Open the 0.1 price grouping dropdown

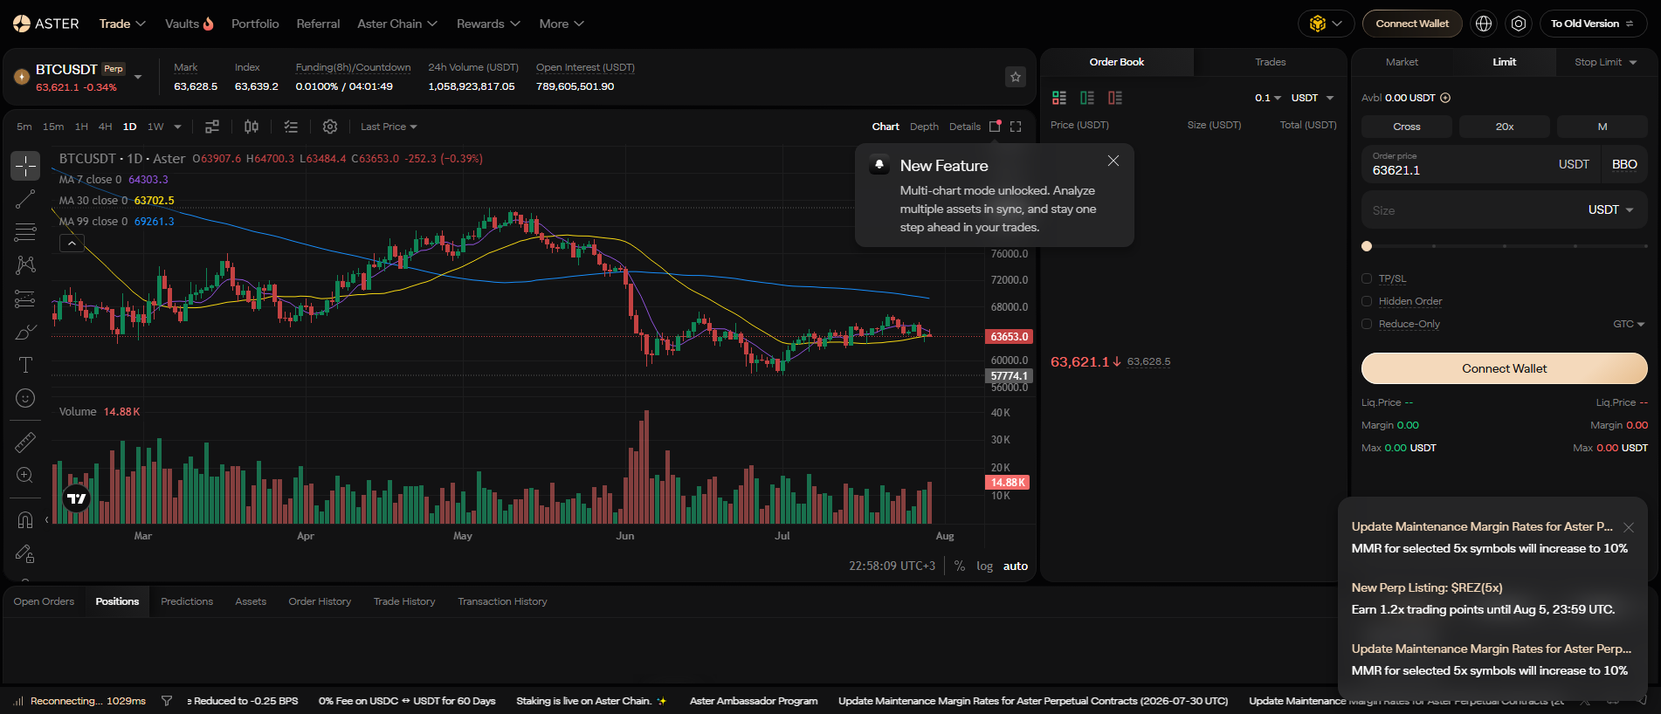coord(1268,98)
